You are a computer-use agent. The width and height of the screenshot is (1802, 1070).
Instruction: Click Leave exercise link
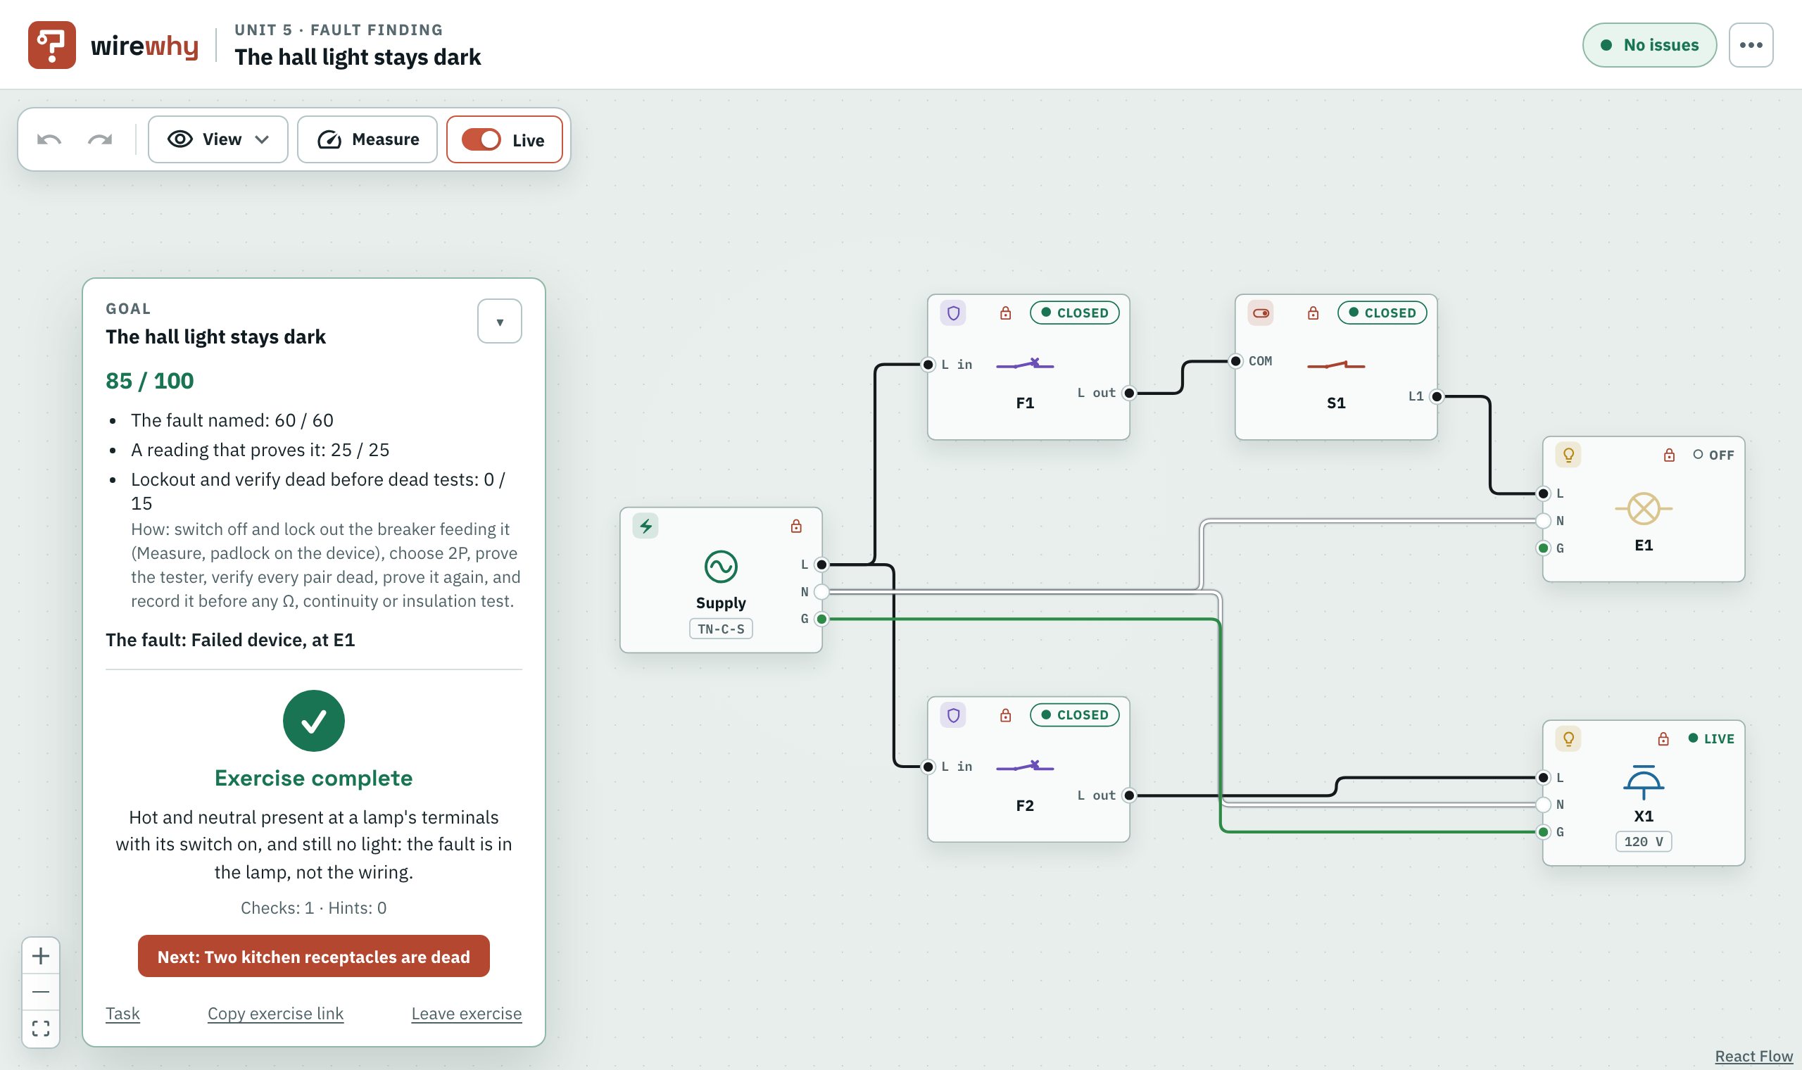[x=467, y=1013]
